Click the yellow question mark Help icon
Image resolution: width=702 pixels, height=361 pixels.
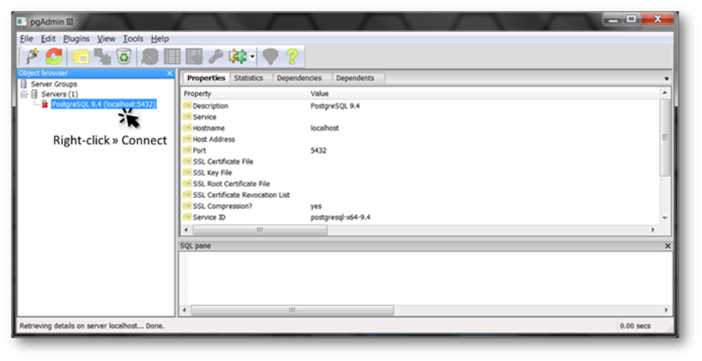point(292,56)
